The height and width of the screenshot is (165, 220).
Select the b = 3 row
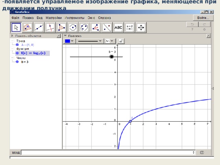[25, 62]
